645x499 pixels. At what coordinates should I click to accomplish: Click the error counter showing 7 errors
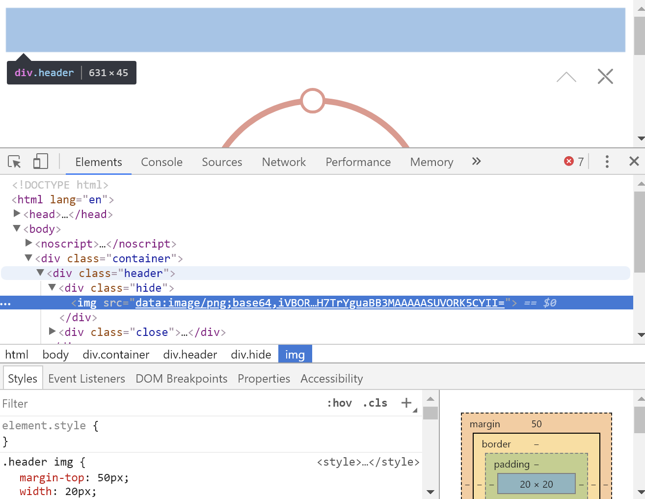pyautogui.click(x=573, y=161)
